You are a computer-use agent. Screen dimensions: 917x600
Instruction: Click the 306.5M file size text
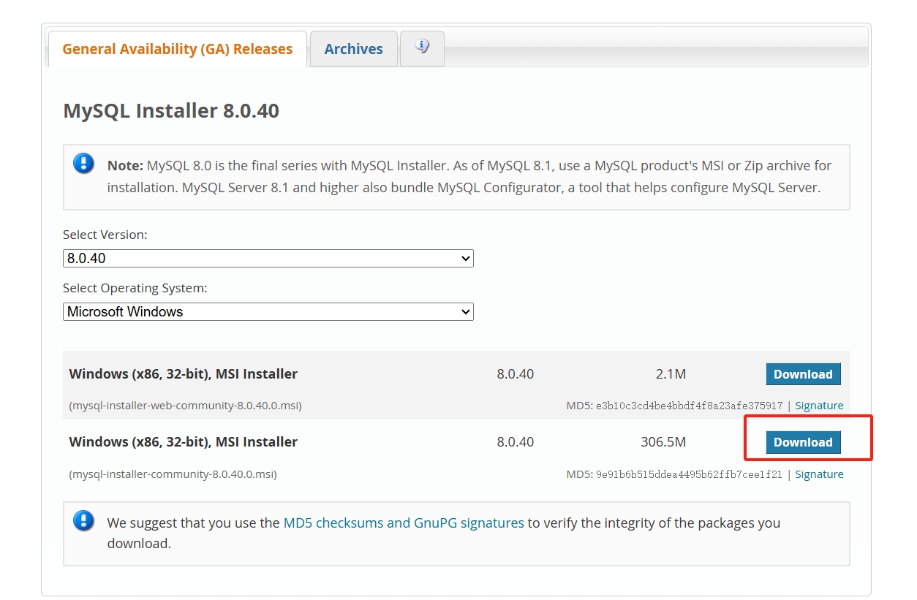click(x=663, y=442)
